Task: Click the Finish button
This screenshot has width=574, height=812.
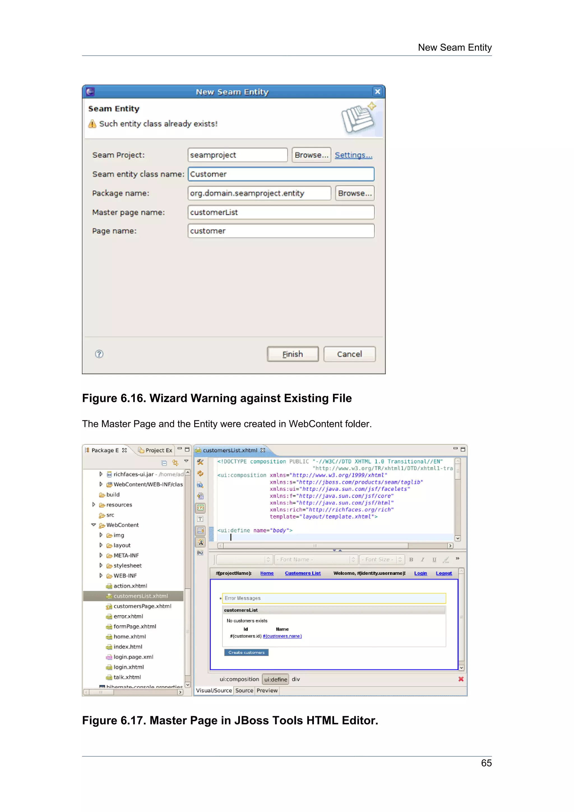Action: coord(293,354)
